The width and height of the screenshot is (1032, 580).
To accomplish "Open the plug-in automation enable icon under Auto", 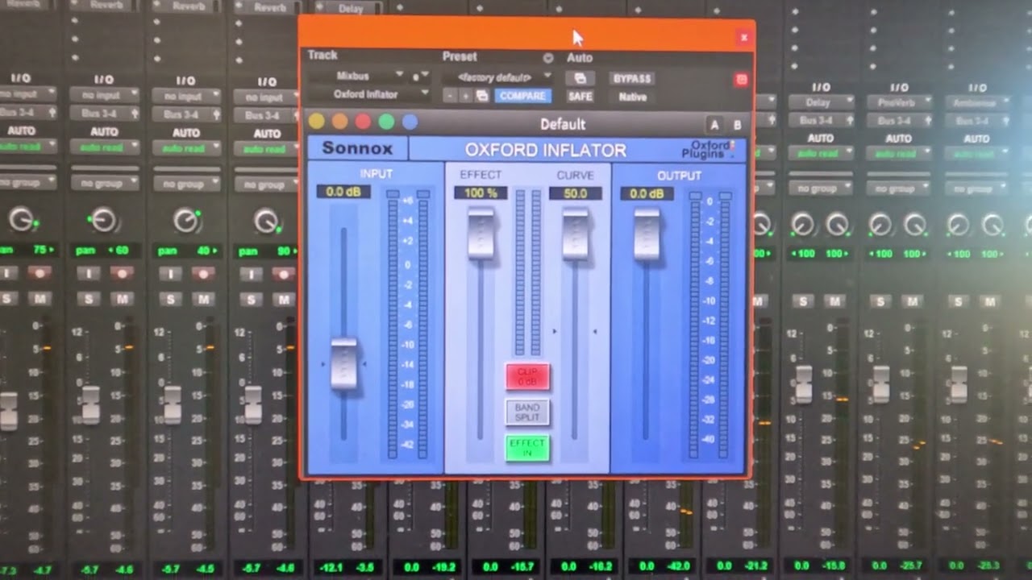I will pos(580,78).
